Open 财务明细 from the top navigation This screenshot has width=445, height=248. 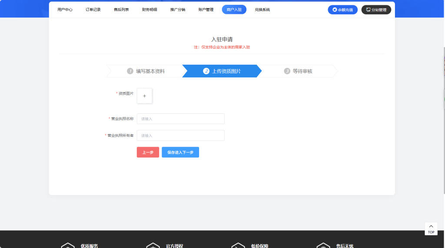coord(149,10)
